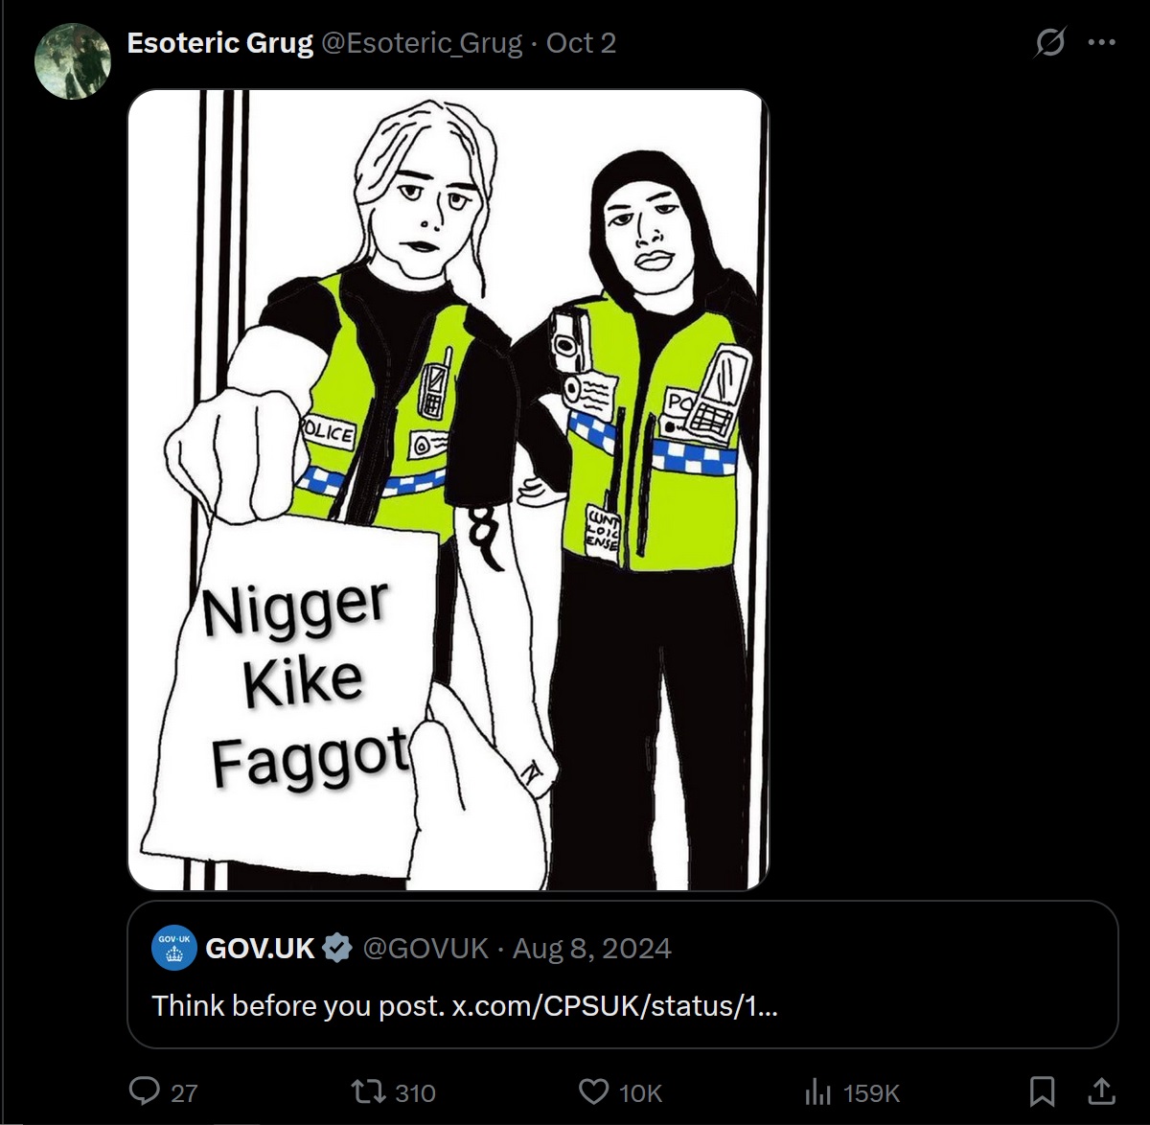Image resolution: width=1150 pixels, height=1125 pixels.
Task: Bookmark this post
Action: tap(1043, 1091)
